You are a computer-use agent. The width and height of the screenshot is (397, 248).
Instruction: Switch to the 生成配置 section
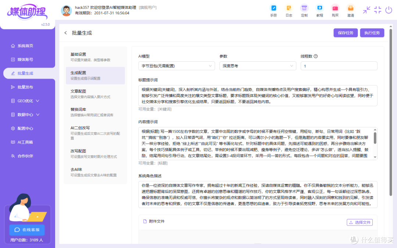95,75
